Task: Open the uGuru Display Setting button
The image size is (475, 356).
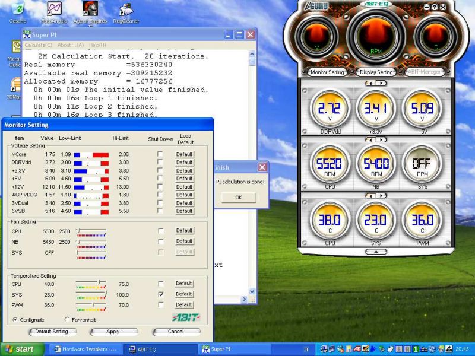Action: point(376,72)
